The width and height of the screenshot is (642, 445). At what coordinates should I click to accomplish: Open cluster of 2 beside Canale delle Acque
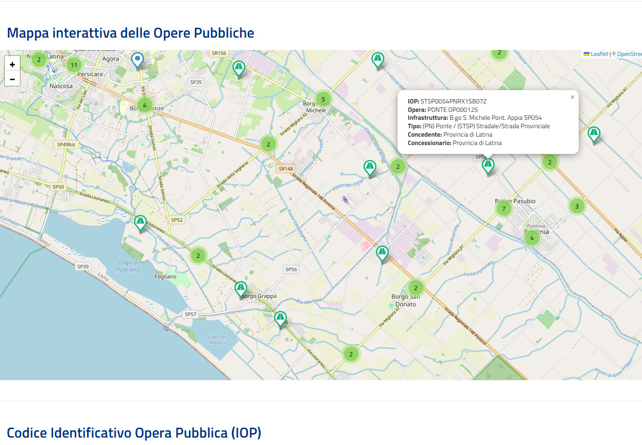[x=398, y=167]
